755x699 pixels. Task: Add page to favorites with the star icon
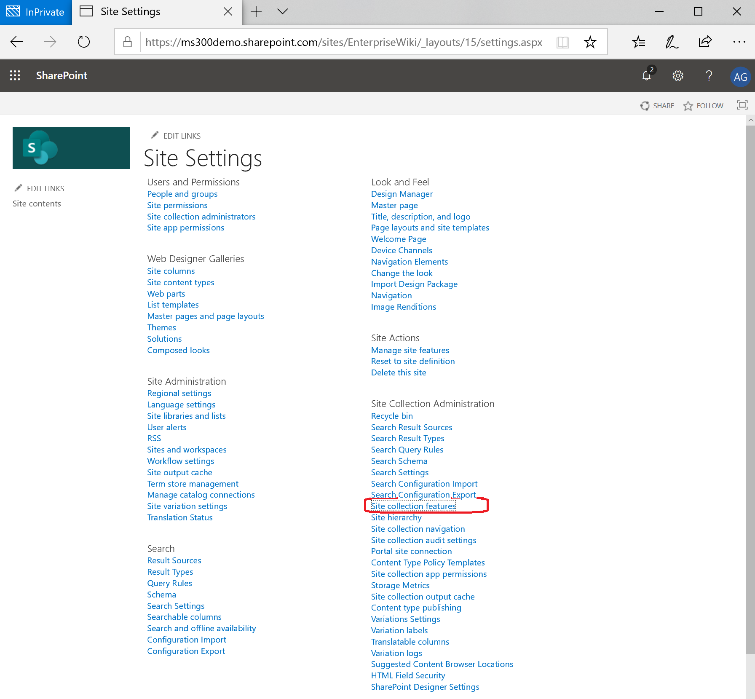[x=590, y=42]
